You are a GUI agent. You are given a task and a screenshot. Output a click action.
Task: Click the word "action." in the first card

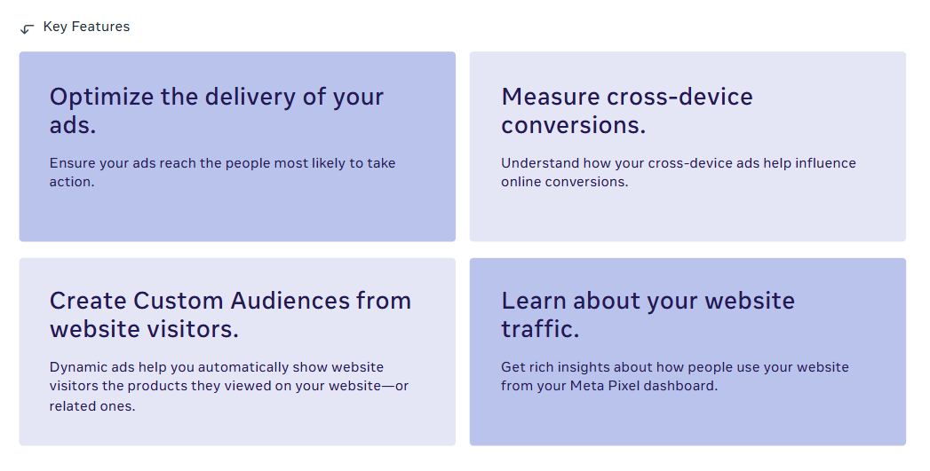pos(72,182)
